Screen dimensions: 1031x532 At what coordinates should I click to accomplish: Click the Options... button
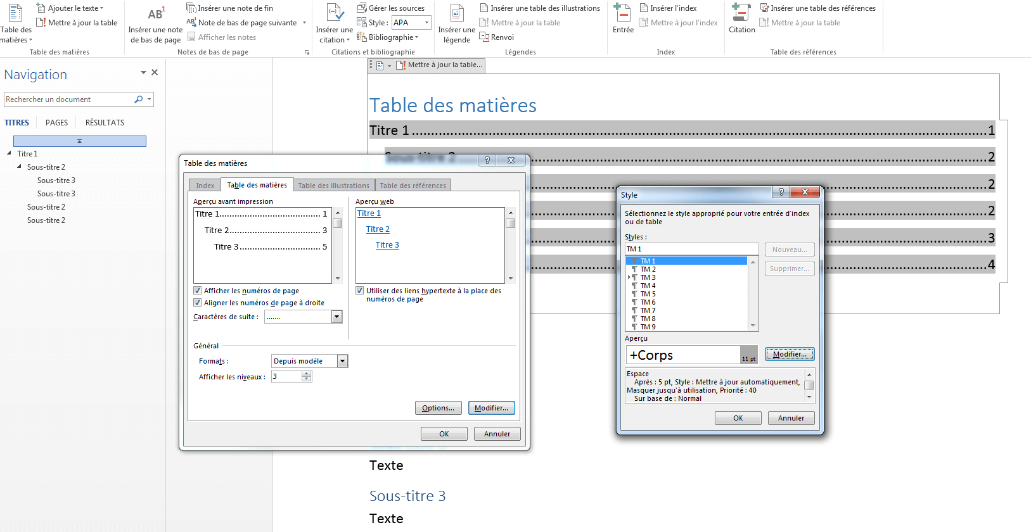click(439, 408)
